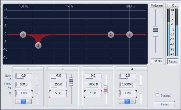This screenshot has width=181, height=110.
Task: Click the 1 kHz label on the graph
Action: pyautogui.click(x=69, y=6)
